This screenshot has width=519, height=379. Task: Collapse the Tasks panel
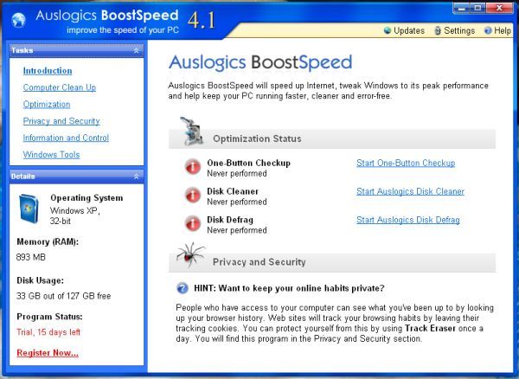(136, 50)
